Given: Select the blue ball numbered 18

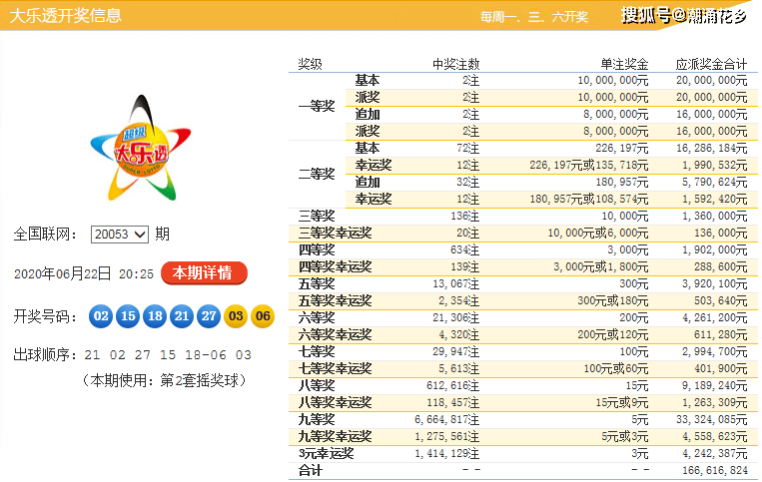Looking at the screenshot, I should 154,316.
